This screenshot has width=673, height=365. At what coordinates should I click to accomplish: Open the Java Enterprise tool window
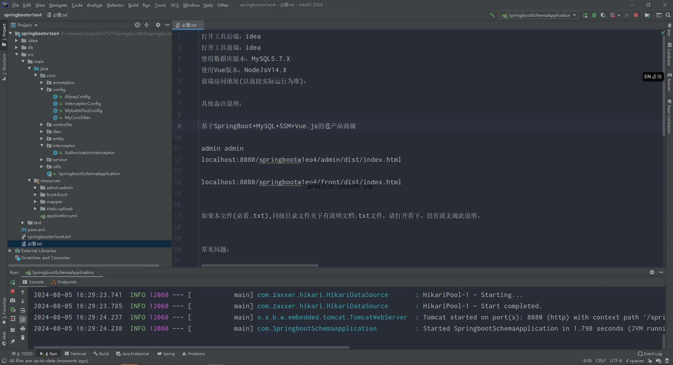[132, 354]
